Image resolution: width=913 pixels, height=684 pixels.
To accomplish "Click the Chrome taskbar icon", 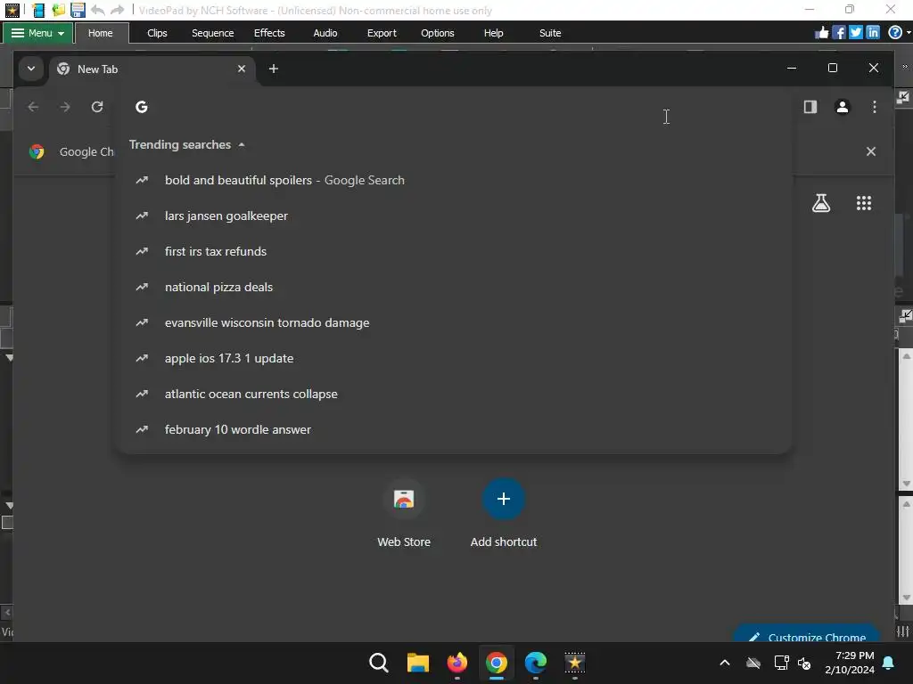I will [496, 663].
